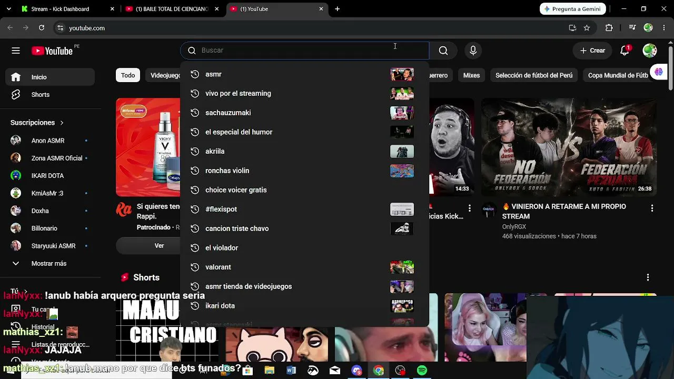Image resolution: width=674 pixels, height=379 pixels.
Task: Open Mail app from the taskbar
Action: (335, 371)
